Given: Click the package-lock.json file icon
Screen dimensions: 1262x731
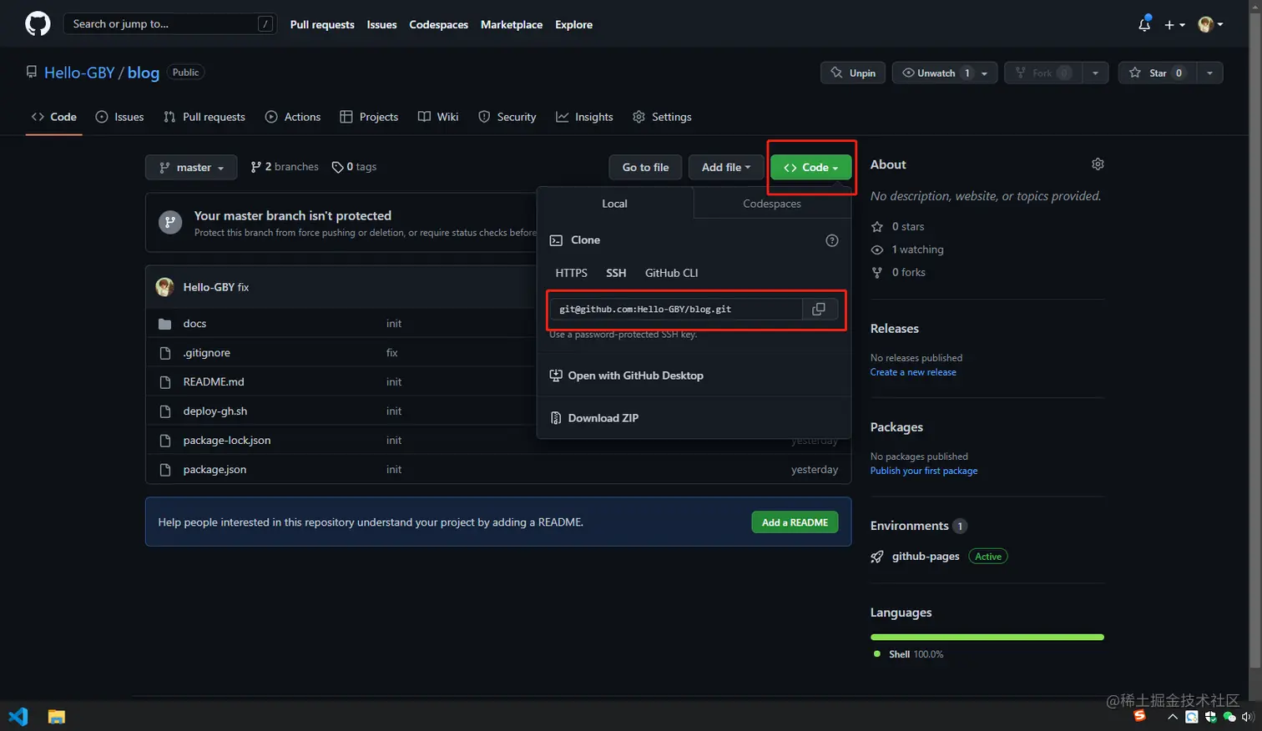Looking at the screenshot, I should click(x=165, y=441).
